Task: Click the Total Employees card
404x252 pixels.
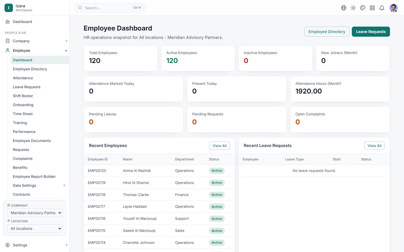Action: pyautogui.click(x=121, y=58)
